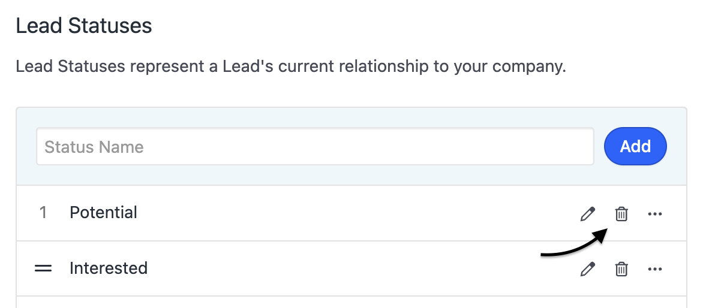Edit the Potential status with pencil icon
This screenshot has width=709, height=308.
588,214
